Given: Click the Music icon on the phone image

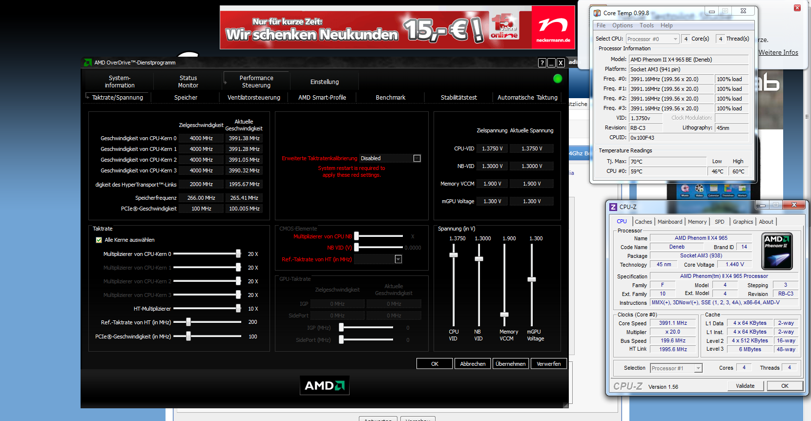Looking at the screenshot, I should tap(685, 189).
